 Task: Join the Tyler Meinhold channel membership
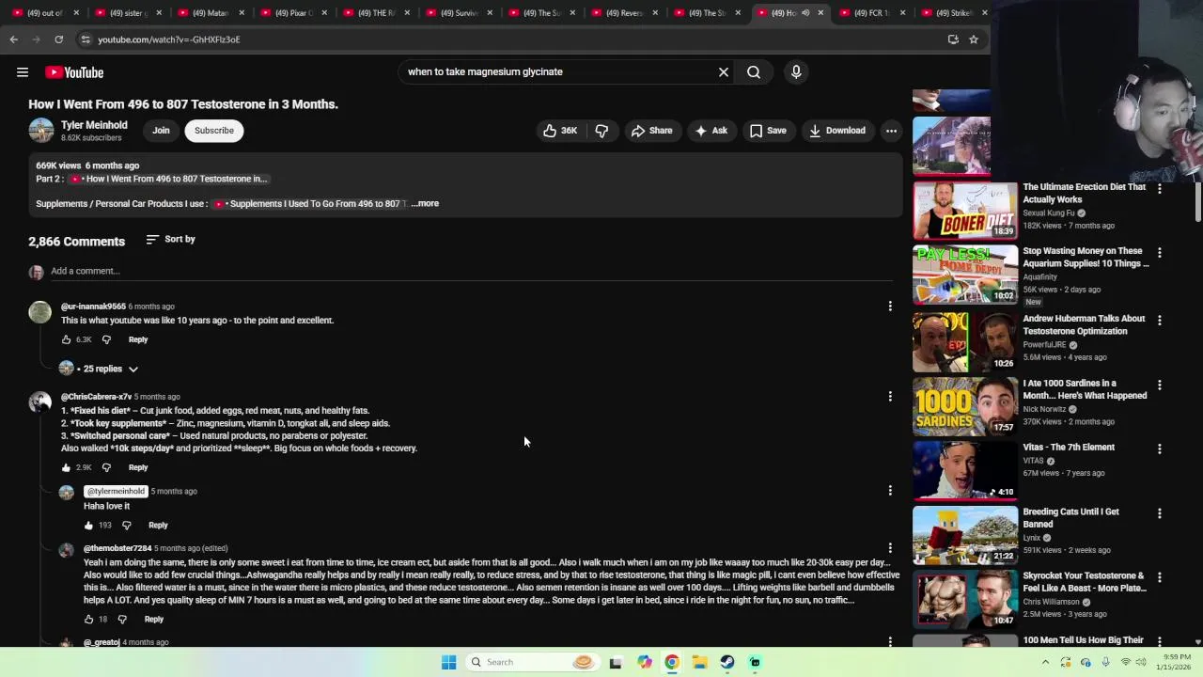(161, 131)
